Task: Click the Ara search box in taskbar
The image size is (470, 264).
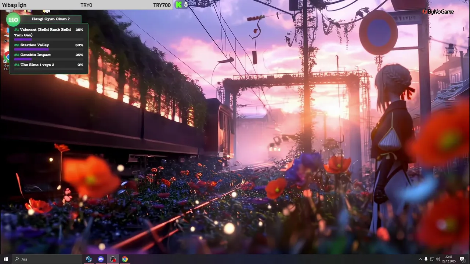Action: pyautogui.click(x=47, y=259)
